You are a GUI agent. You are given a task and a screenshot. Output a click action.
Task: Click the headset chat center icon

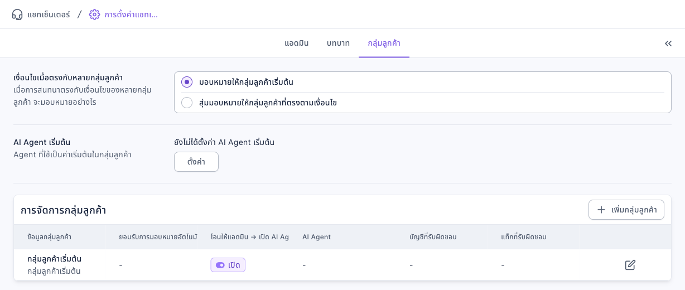17,14
